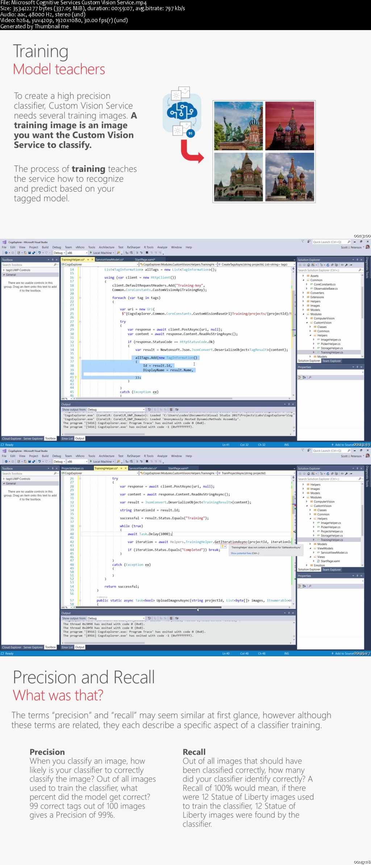371x865 pixels.
Task: Select ProjectsHelper.cs in lower Solution Explorer tree
Action: click(x=332, y=531)
